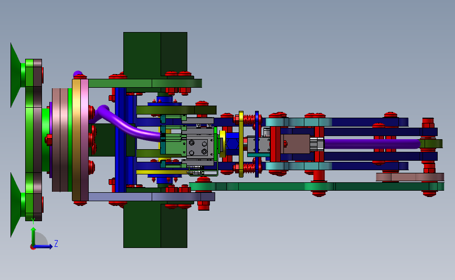This screenshot has width=455, height=280.
Task: Select the long straight purple rod
Action: tap(372, 144)
